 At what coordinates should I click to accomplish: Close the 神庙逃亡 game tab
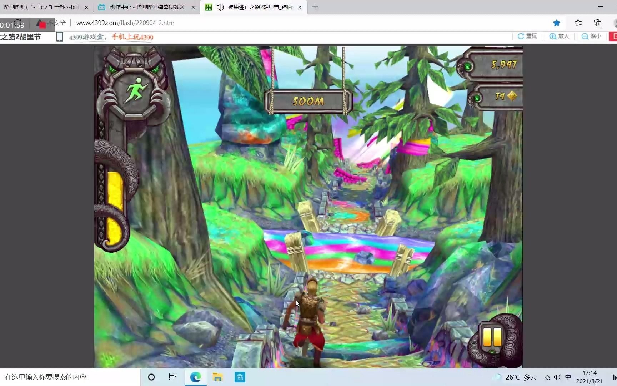[x=300, y=7]
